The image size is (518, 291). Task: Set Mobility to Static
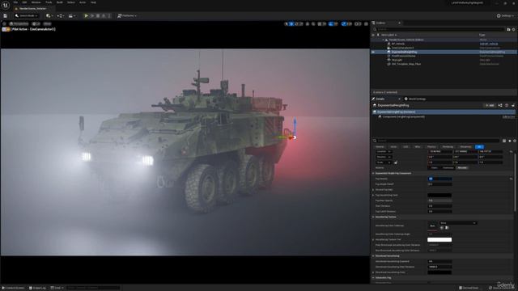(434, 167)
